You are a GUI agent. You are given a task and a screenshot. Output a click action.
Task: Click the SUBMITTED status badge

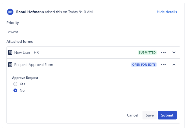[147, 52]
